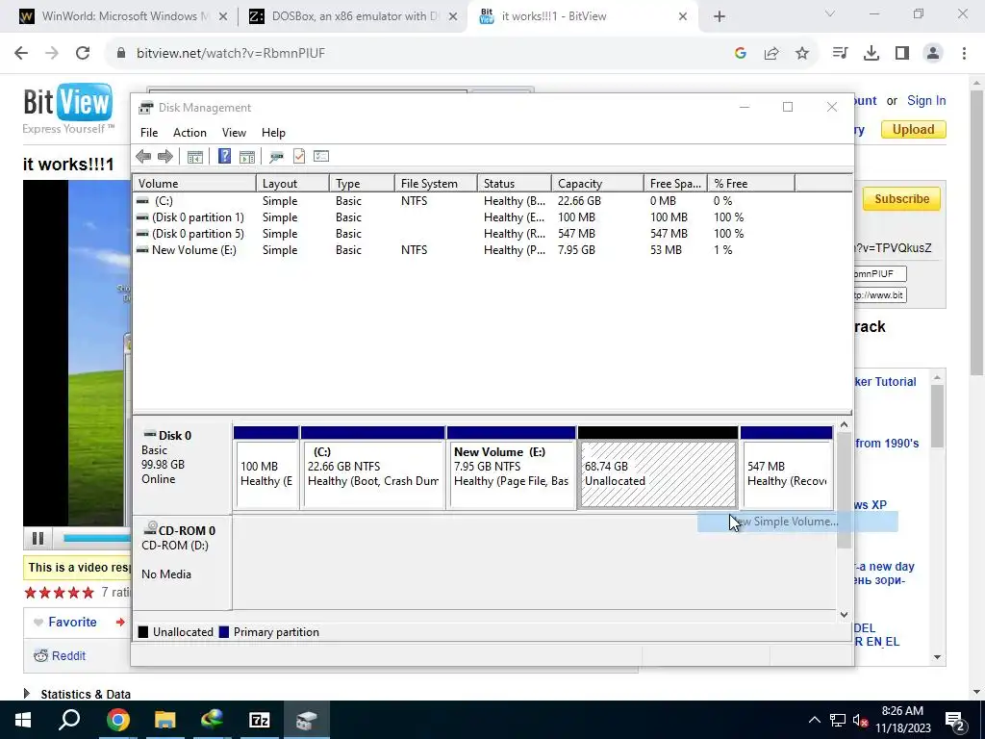Open 7-Zip from the taskbar

click(x=260, y=720)
